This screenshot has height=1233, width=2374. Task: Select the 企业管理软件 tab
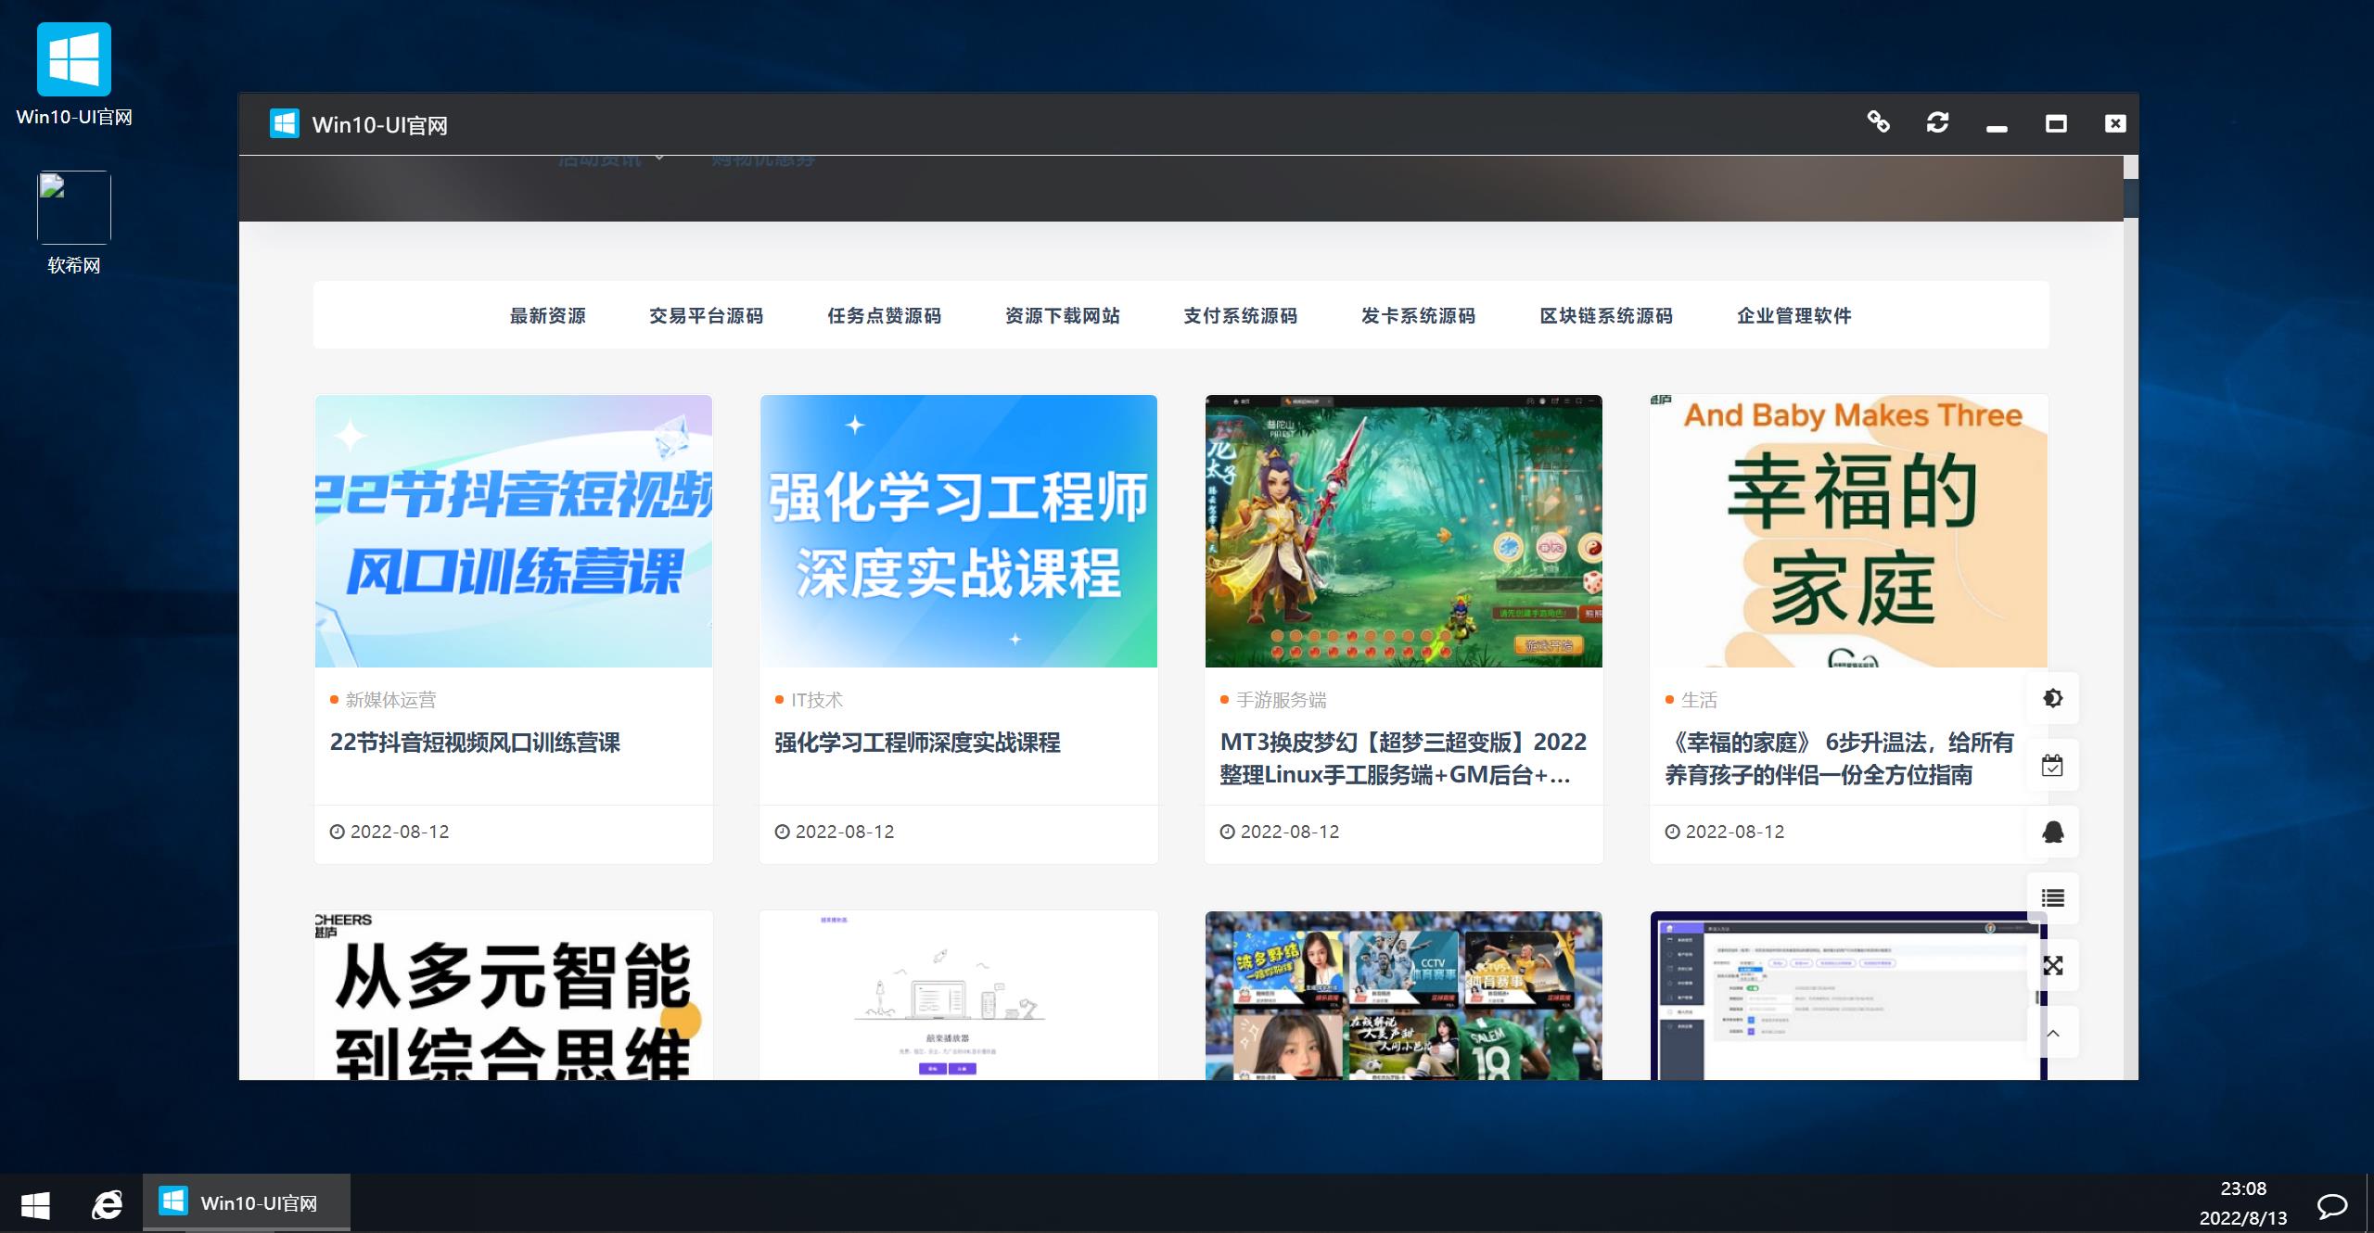[x=1794, y=316]
